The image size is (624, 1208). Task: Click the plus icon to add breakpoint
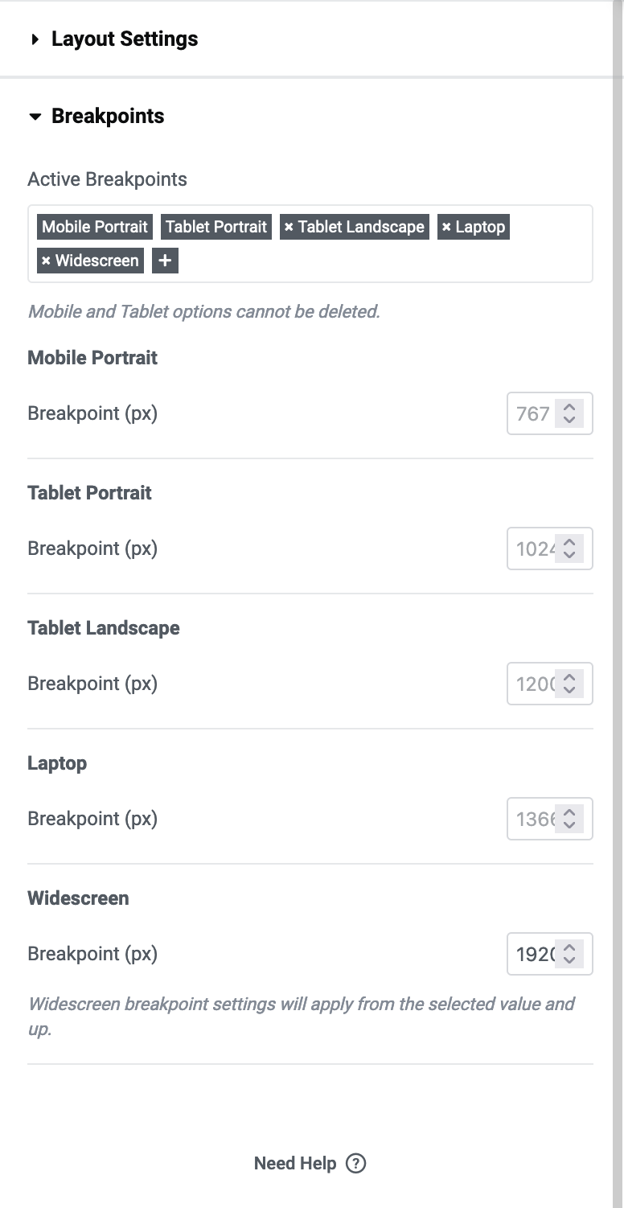165,261
